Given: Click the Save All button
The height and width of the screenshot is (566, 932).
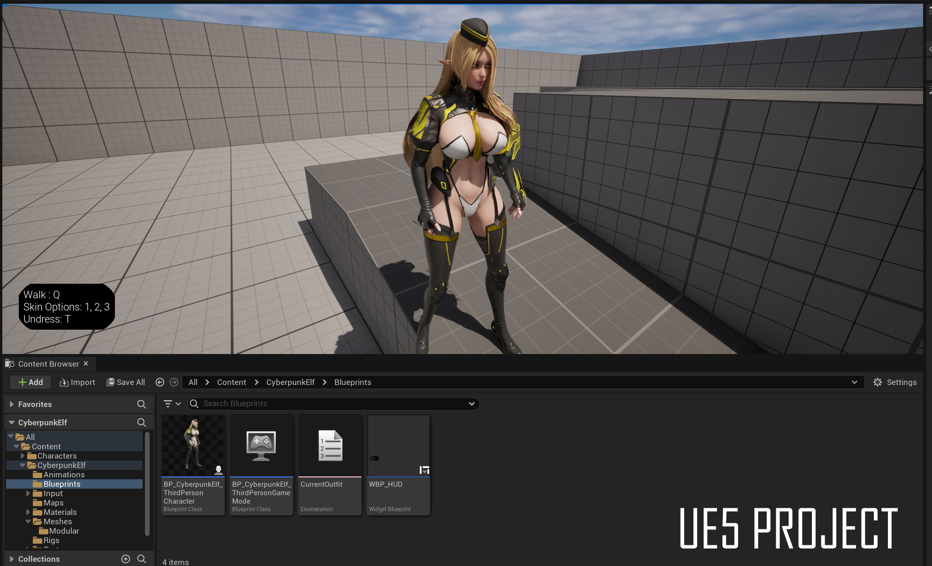Looking at the screenshot, I should coord(126,382).
